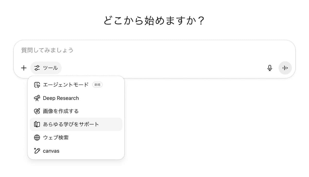Pick 画像を作成する in the tools list

click(x=61, y=111)
